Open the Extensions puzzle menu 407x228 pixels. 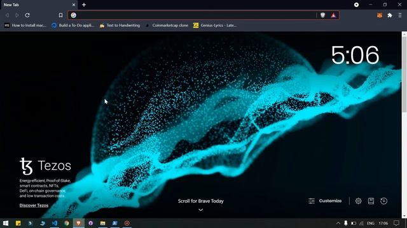(390, 15)
